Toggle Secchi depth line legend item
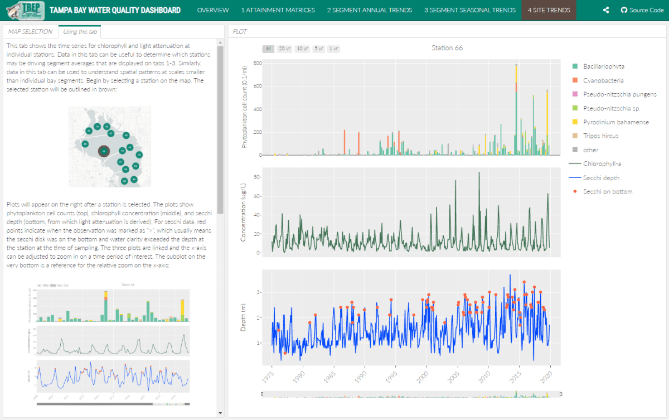669x420 pixels. pyautogui.click(x=594, y=178)
